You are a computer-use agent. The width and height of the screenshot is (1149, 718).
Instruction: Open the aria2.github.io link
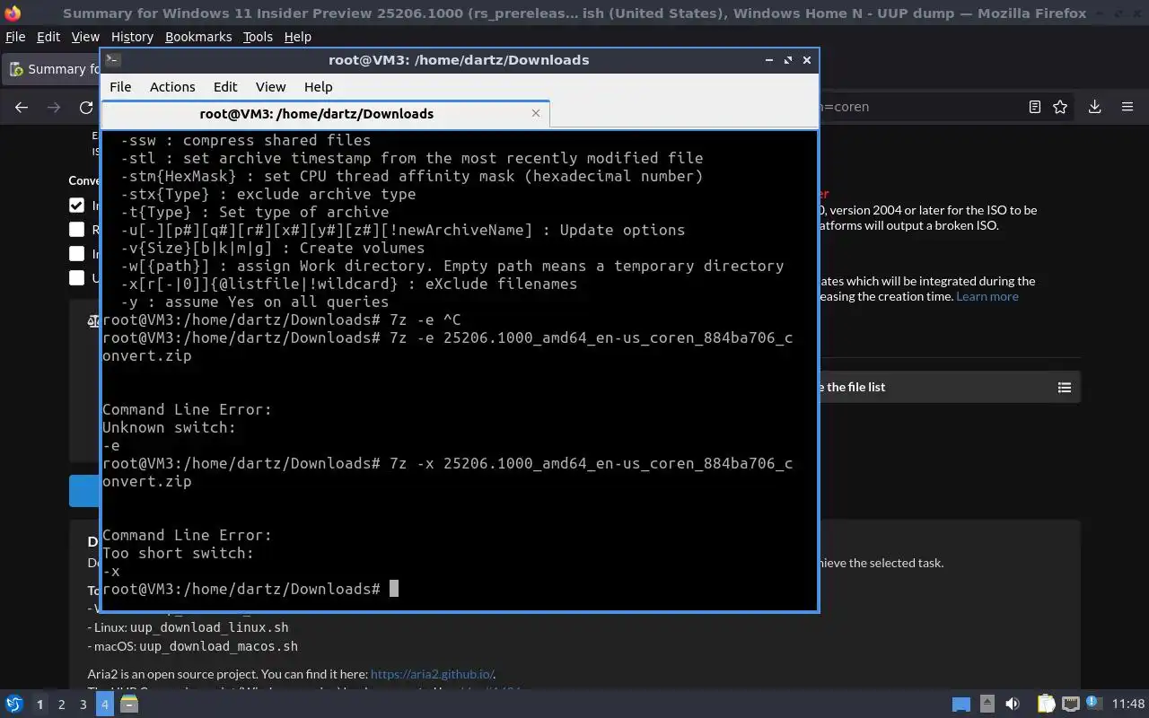pos(432,674)
